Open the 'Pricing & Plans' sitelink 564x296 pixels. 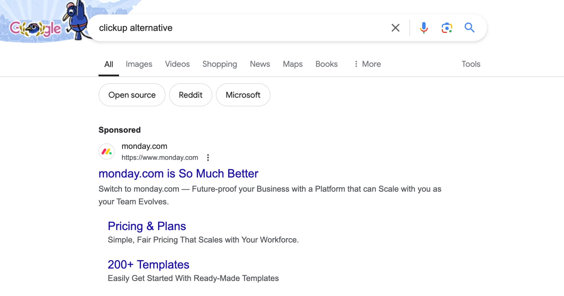147,226
